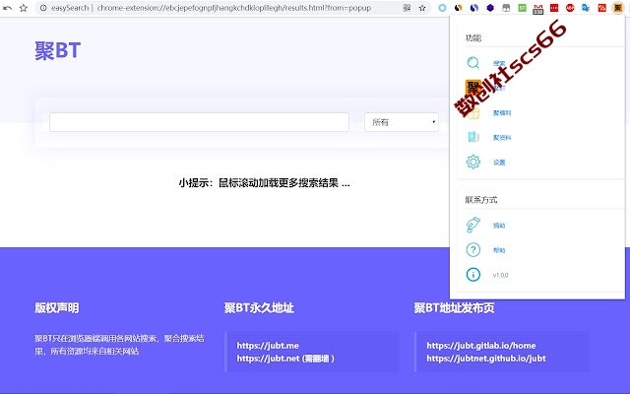The width and height of the screenshot is (630, 394).
Task: Click the 聚资料 book icon in the popup
Action: 473,137
